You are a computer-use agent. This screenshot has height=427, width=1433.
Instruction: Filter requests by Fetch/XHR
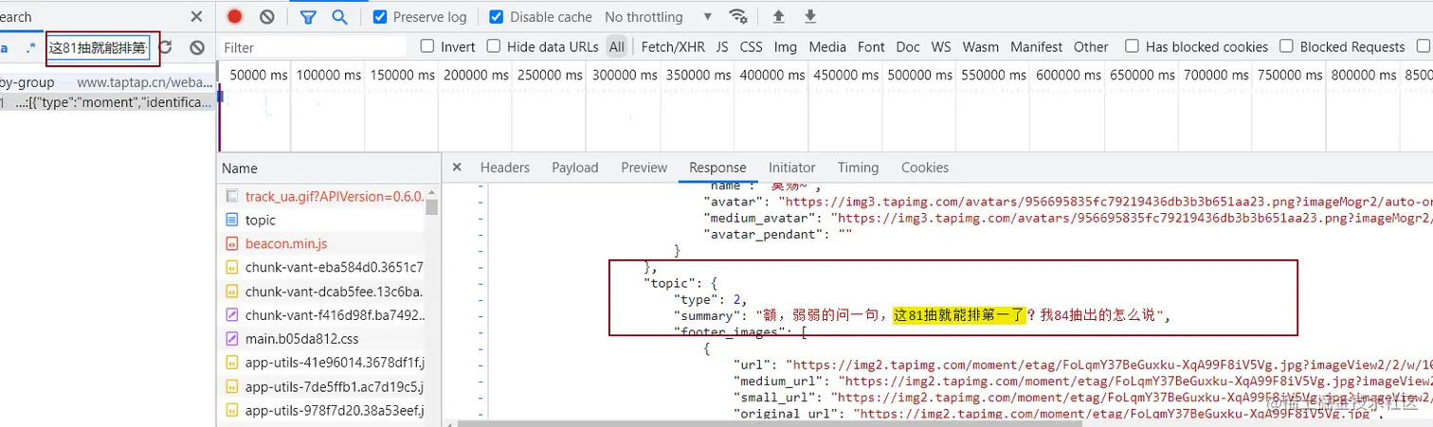click(x=673, y=46)
